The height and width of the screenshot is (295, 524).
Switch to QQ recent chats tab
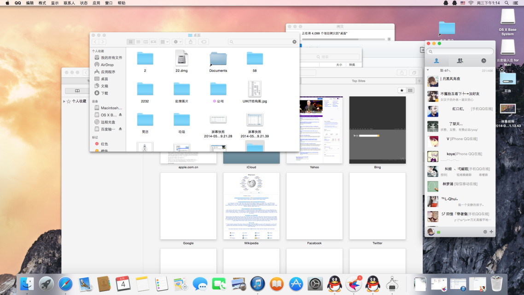tap(483, 60)
